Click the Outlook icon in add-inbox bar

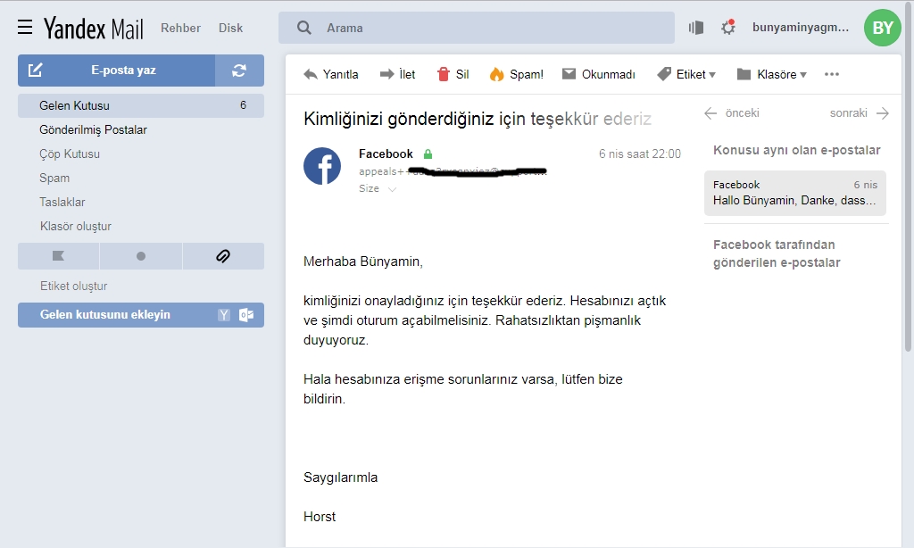tap(246, 315)
